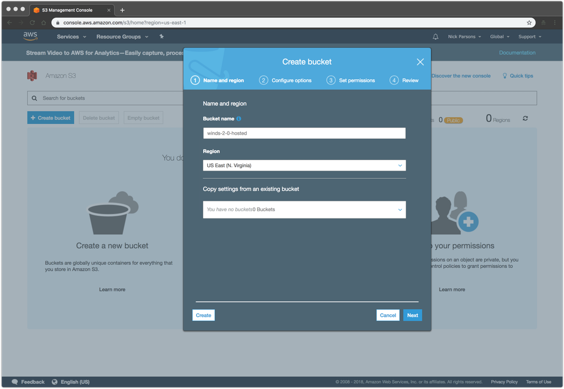Viewport: 564px width, 389px height.
Task: Click the Amazon S3 service icon
Action: (x=32, y=76)
